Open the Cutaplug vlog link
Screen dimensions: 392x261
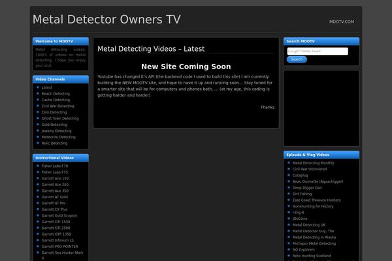pyautogui.click(x=300, y=176)
